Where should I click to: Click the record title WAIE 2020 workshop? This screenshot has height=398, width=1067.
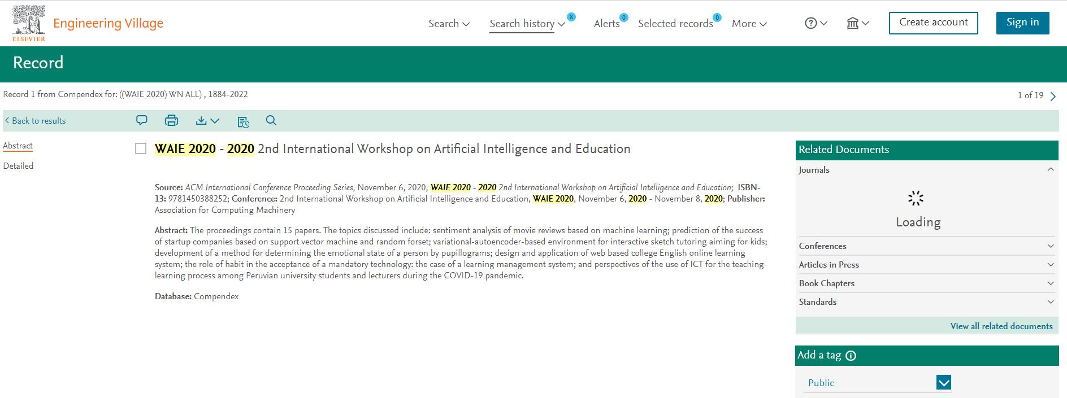coord(393,148)
